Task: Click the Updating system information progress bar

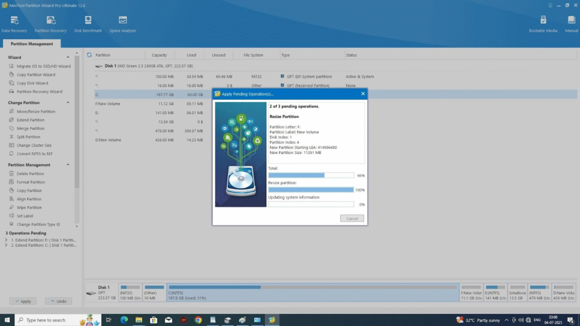Action: point(311,204)
